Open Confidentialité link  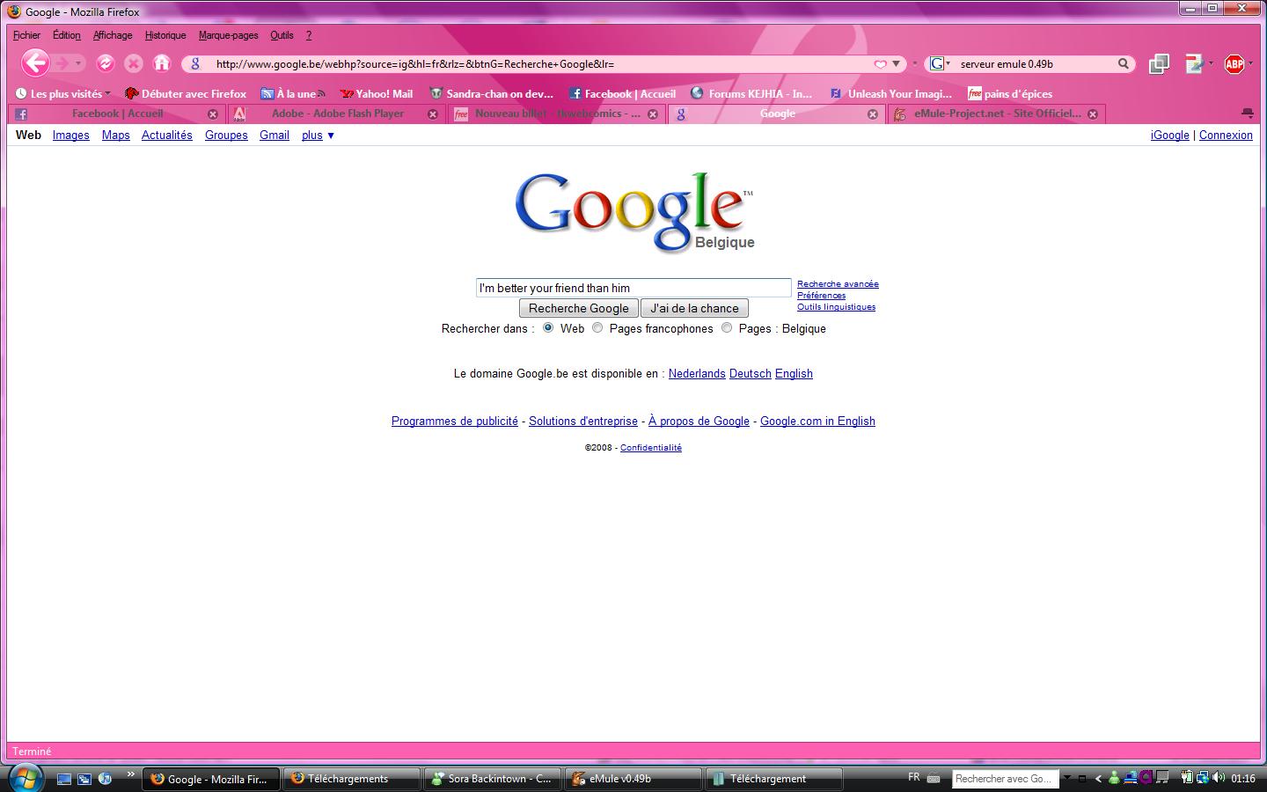(x=651, y=448)
